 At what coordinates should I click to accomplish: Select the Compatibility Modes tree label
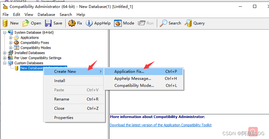[36, 48]
